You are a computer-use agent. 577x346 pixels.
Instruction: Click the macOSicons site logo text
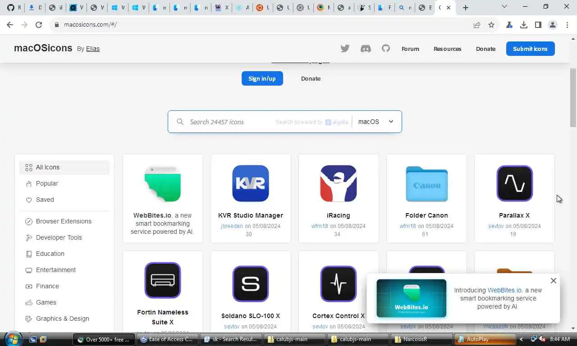pyautogui.click(x=43, y=48)
